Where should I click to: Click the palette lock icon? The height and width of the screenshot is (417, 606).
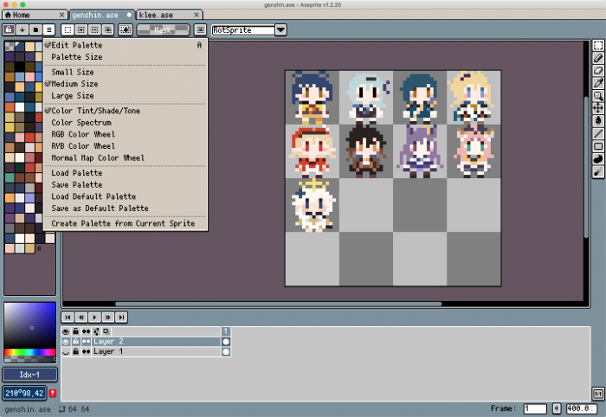pos(8,29)
